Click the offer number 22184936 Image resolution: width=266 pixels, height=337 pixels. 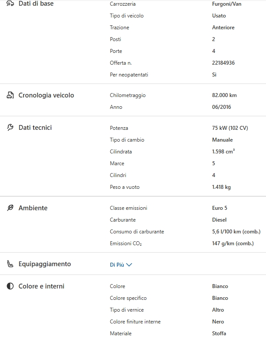click(223, 63)
